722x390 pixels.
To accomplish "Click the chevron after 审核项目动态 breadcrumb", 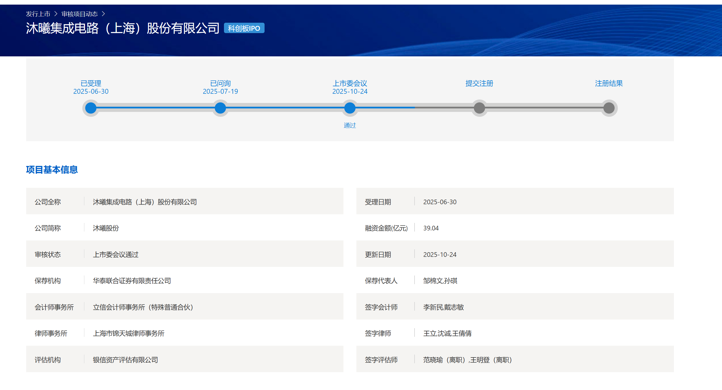I will [x=103, y=14].
